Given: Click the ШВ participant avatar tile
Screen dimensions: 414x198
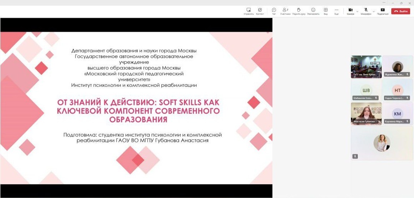Looking at the screenshot, I should [366, 90].
